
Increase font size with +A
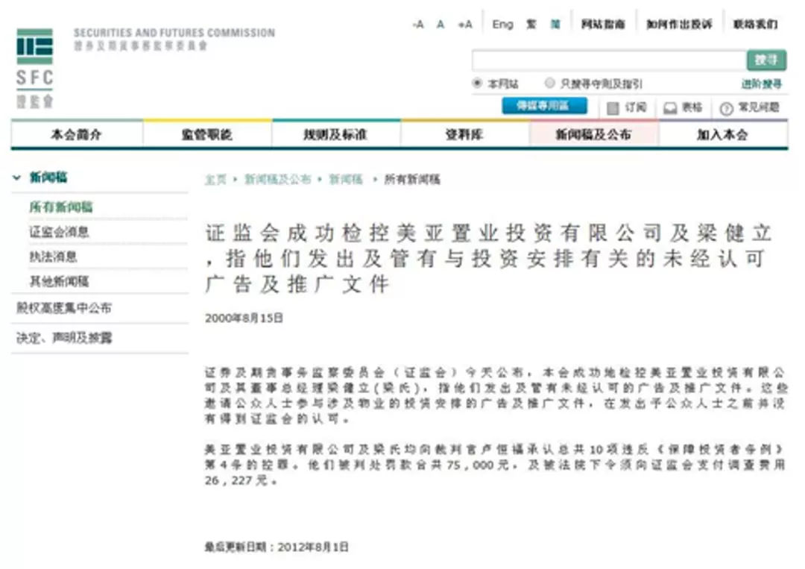(465, 24)
